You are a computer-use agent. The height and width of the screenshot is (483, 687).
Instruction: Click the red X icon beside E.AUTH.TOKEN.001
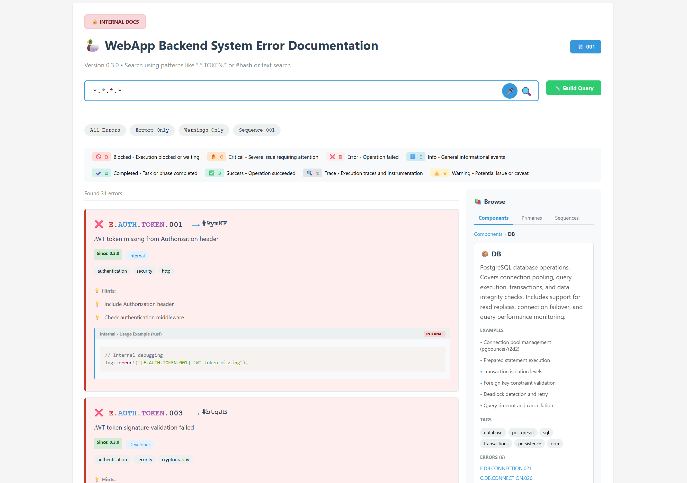click(x=99, y=224)
